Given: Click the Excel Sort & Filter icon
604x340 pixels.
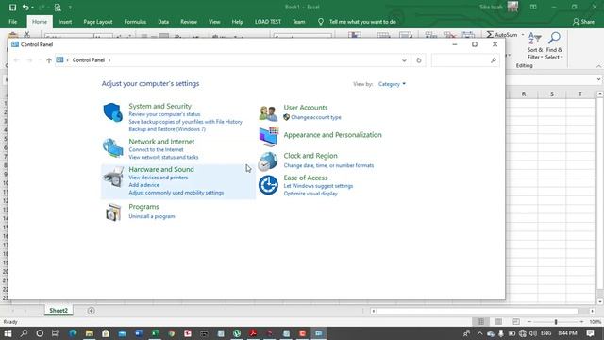Looking at the screenshot, I should (x=535, y=38).
